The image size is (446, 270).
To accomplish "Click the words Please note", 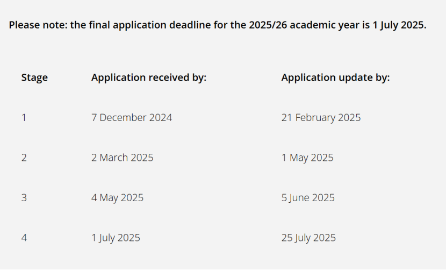I will [x=38, y=25].
